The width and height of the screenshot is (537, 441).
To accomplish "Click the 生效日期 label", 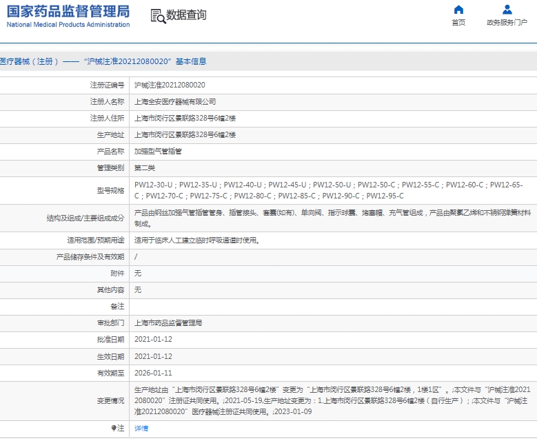I will pyautogui.click(x=110, y=356).
